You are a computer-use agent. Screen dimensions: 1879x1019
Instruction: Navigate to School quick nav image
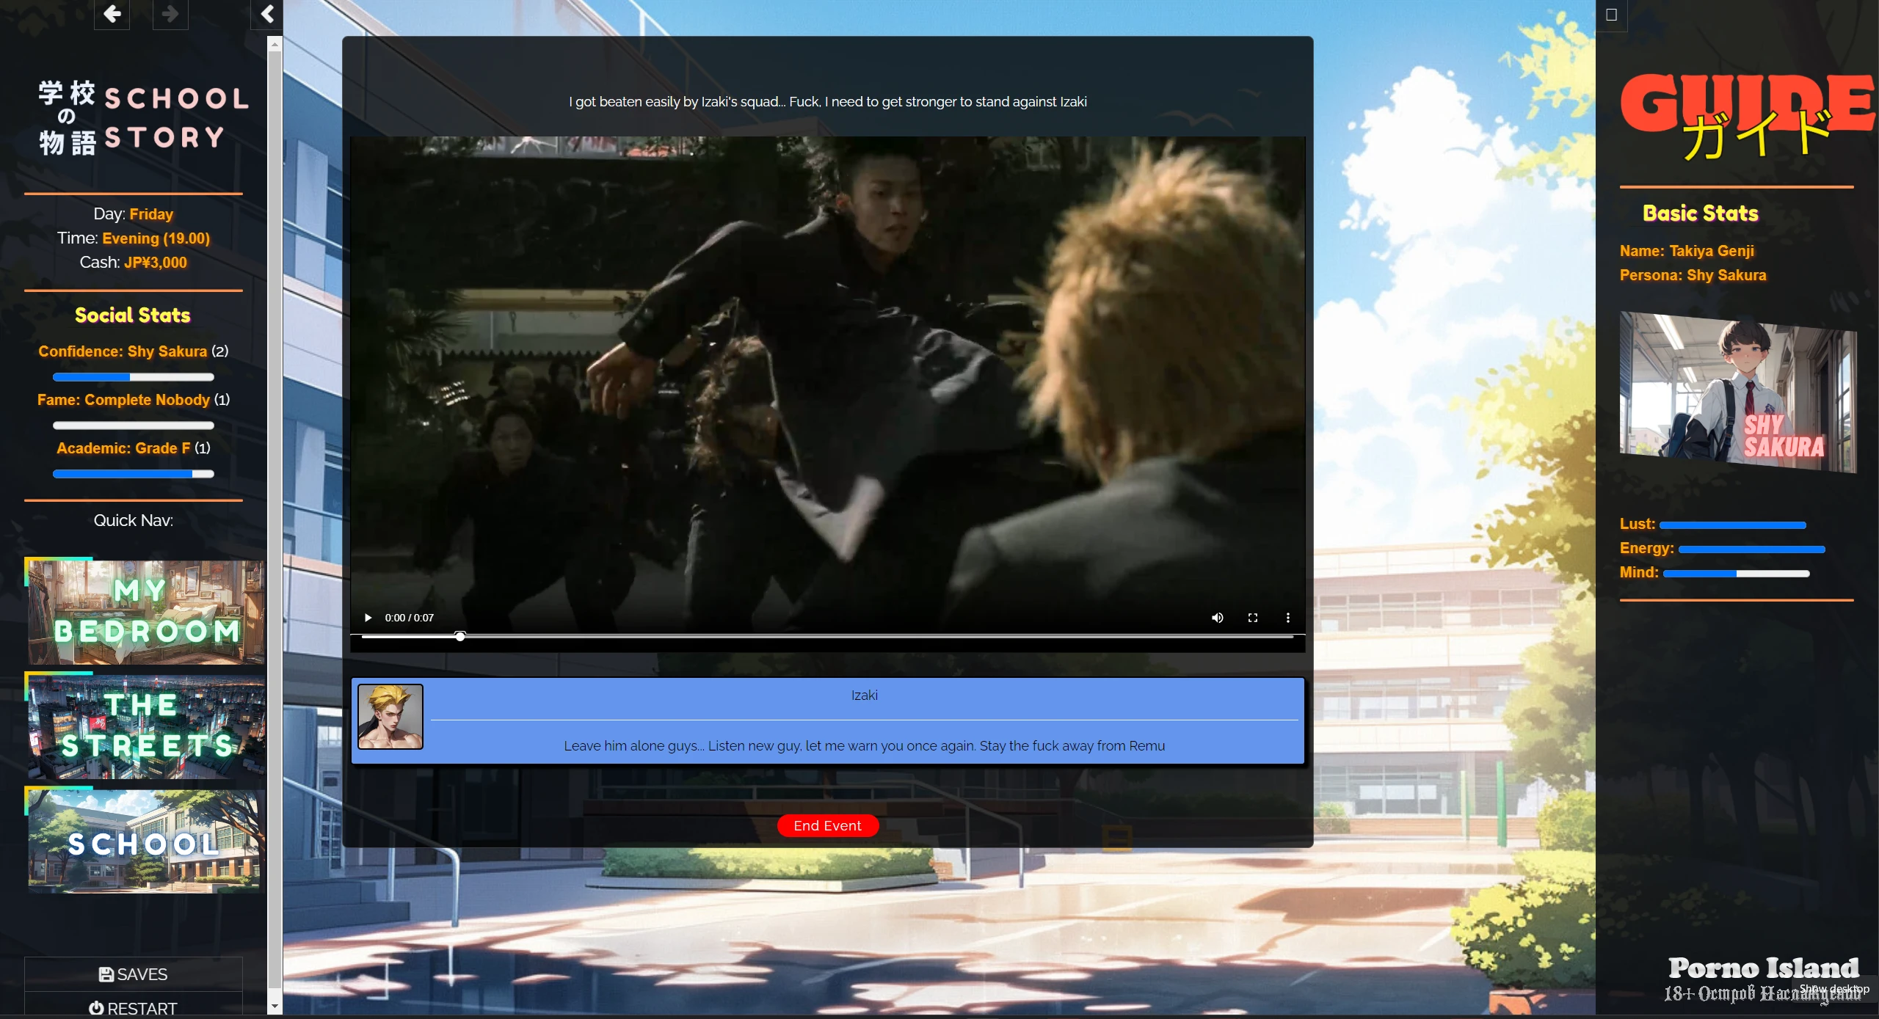pyautogui.click(x=145, y=841)
